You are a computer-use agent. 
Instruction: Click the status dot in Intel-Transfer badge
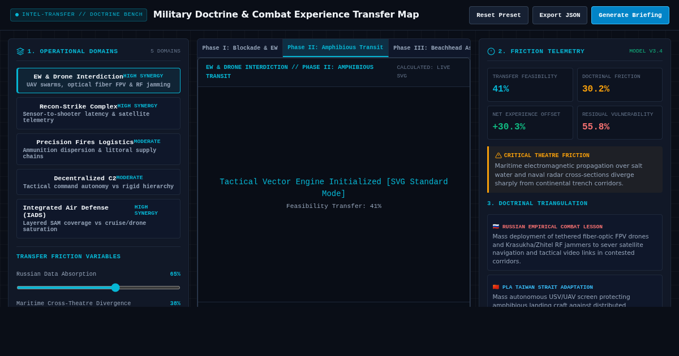17,15
